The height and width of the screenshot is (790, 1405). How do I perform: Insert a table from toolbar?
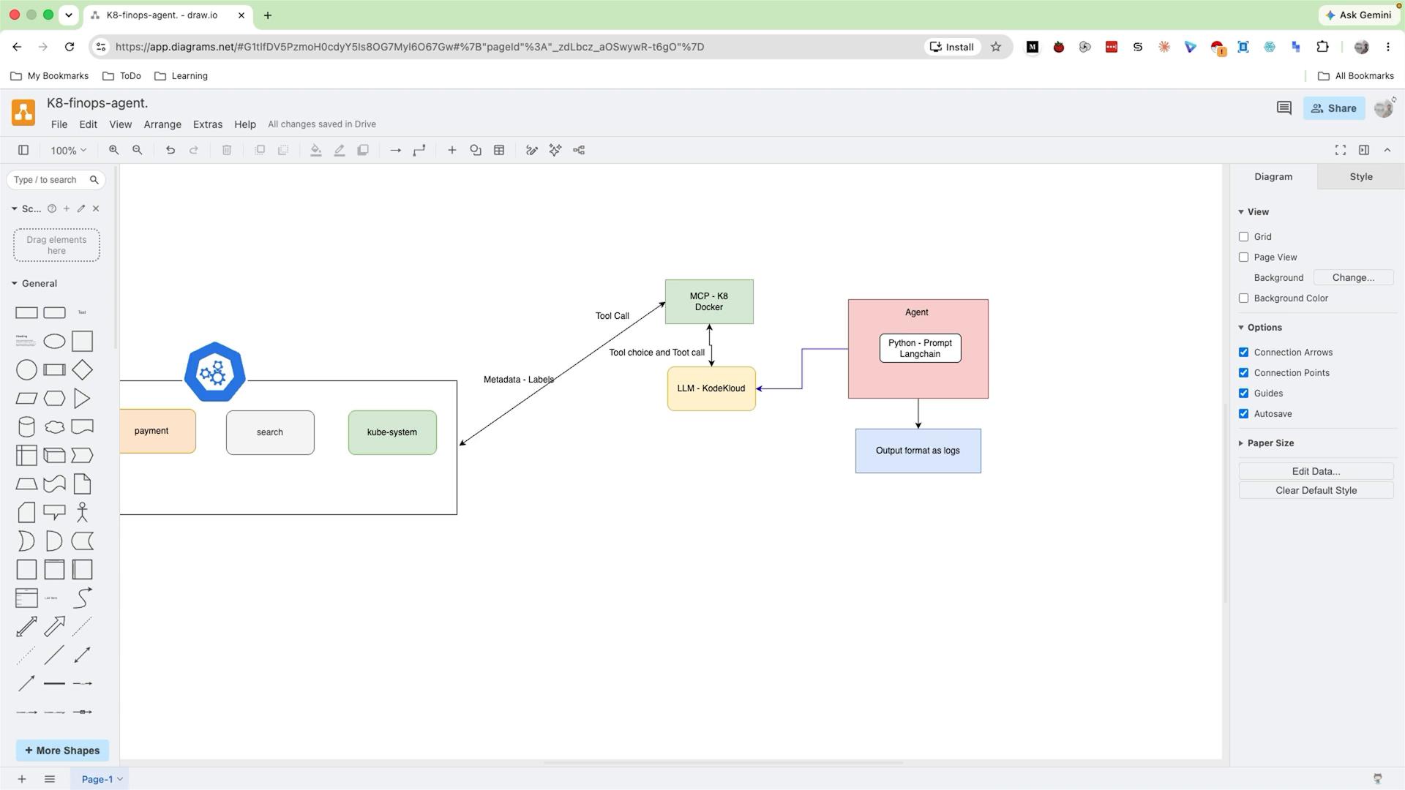tap(499, 150)
